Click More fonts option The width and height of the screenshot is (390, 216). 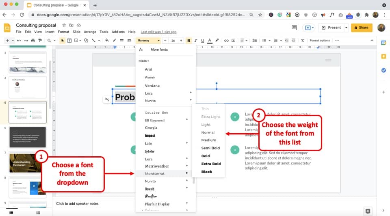pyautogui.click(x=159, y=50)
